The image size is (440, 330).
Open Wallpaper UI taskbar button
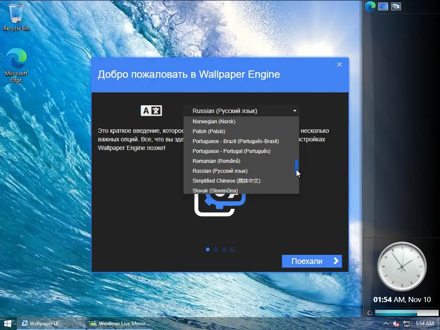point(51,324)
